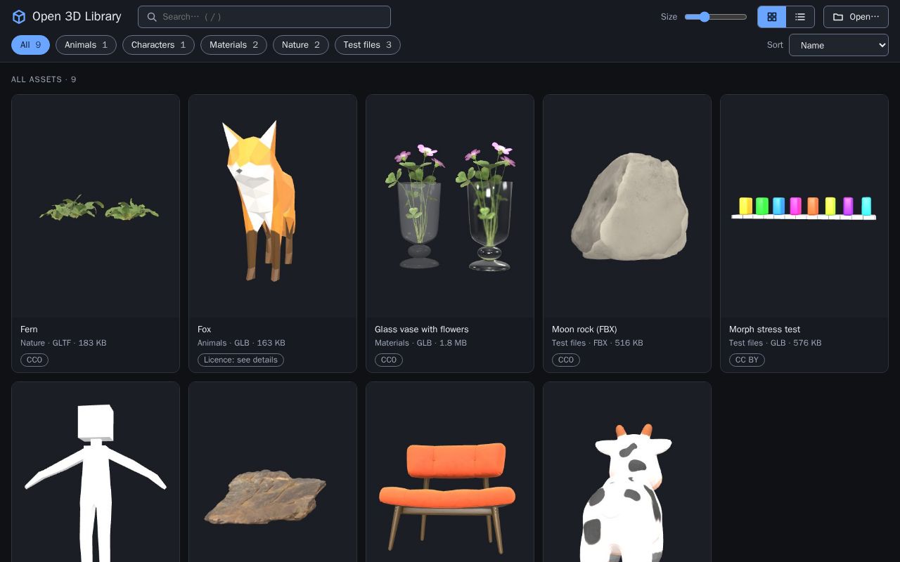Open the brown flat rock thumbnail
The width and height of the screenshot is (900, 562).
click(x=273, y=472)
